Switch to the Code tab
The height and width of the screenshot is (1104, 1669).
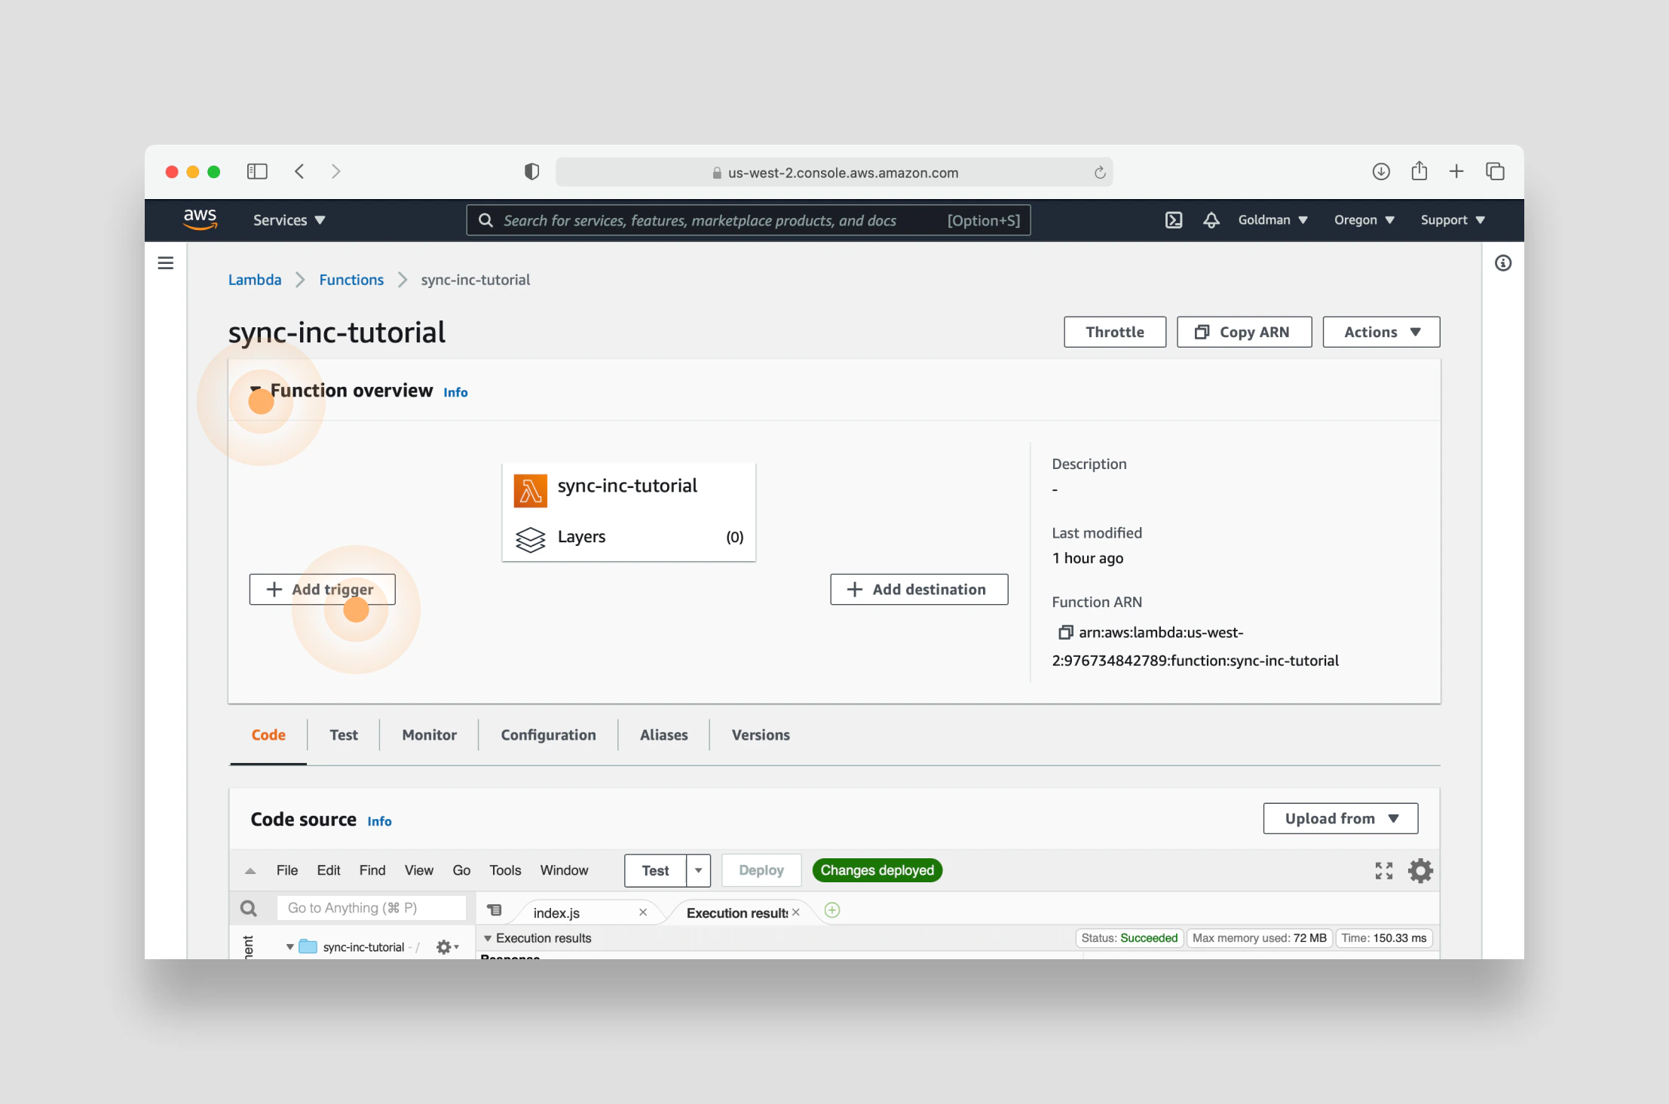268,735
